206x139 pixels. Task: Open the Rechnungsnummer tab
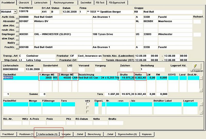click(x=64, y=3)
